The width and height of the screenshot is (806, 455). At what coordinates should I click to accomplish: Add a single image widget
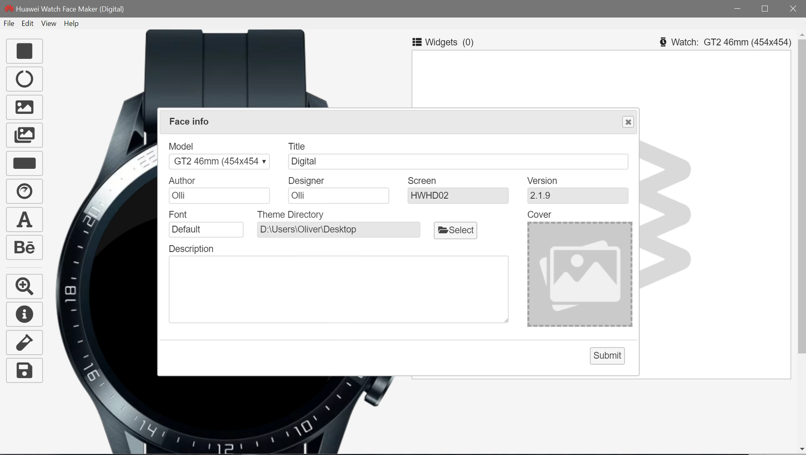24,107
